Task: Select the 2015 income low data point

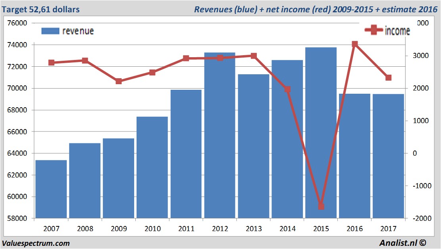Action: [x=321, y=207]
